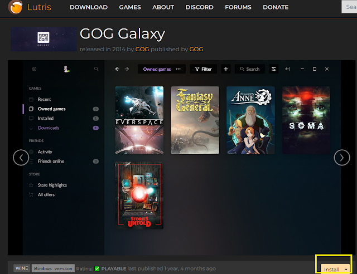Open Downloads in the sidebar
The width and height of the screenshot is (357, 274).
49,128
